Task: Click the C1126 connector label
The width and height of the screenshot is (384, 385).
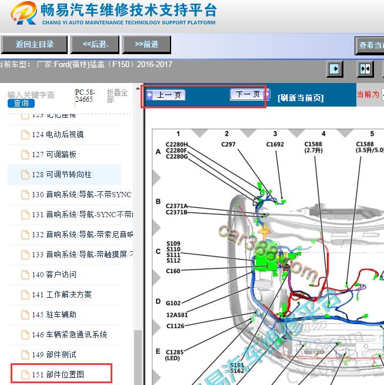Action: 175,326
